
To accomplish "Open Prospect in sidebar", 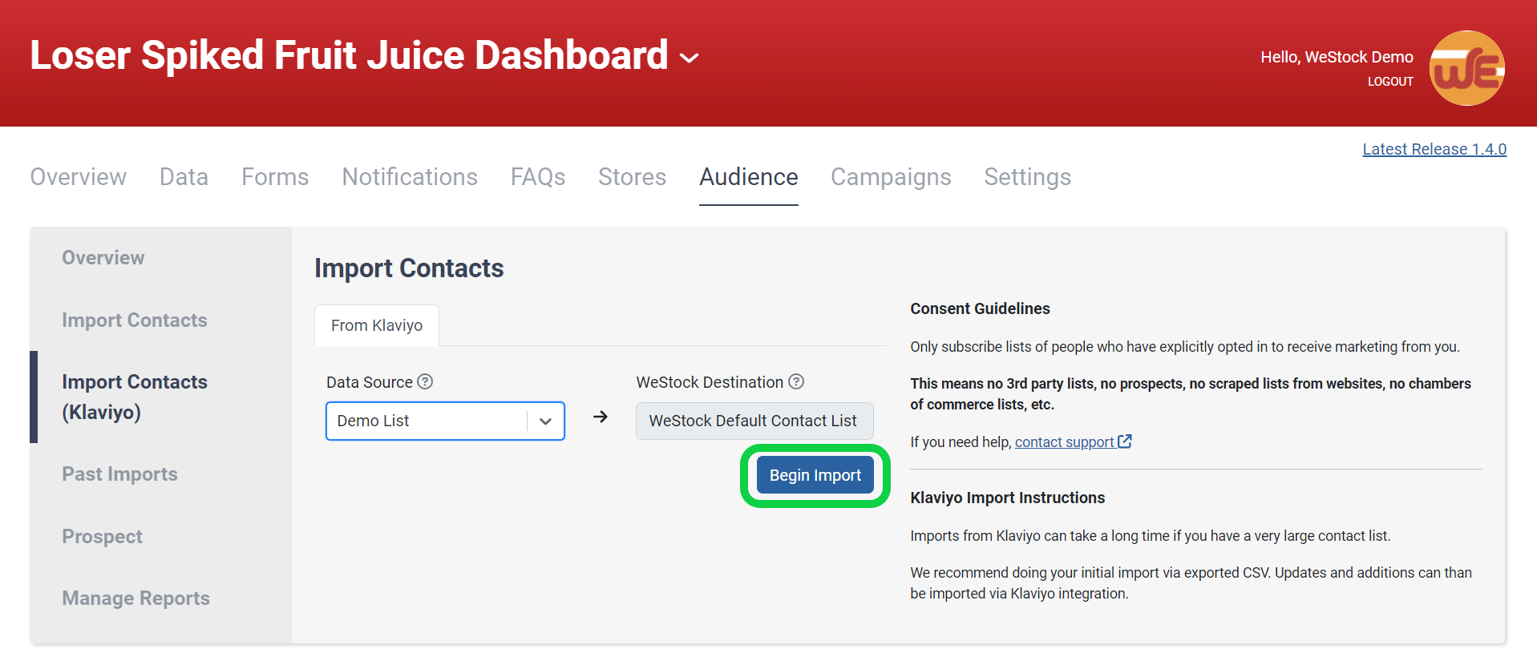I will (103, 537).
